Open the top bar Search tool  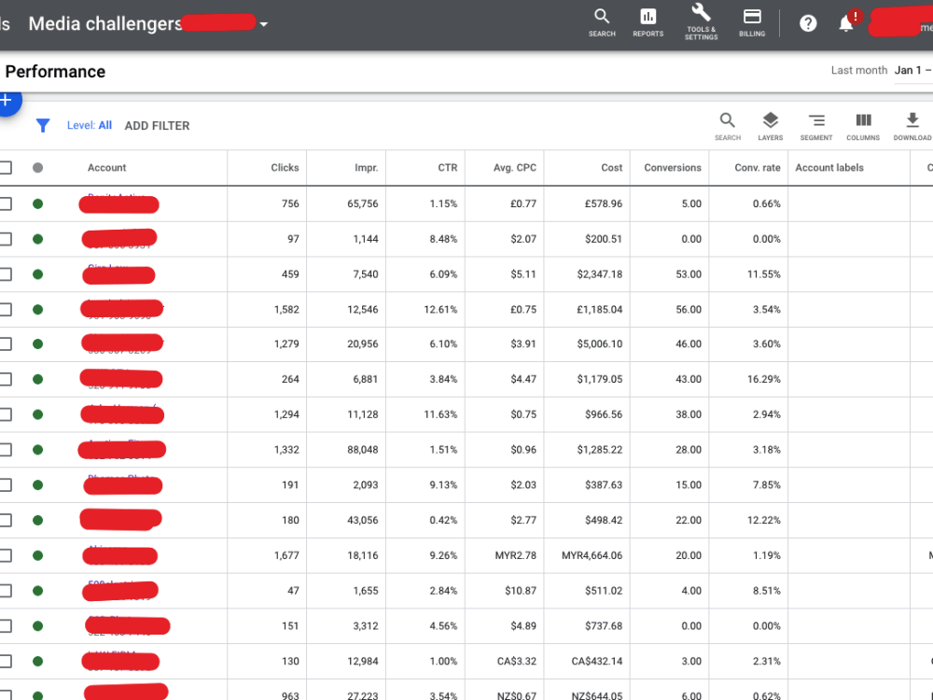[602, 22]
